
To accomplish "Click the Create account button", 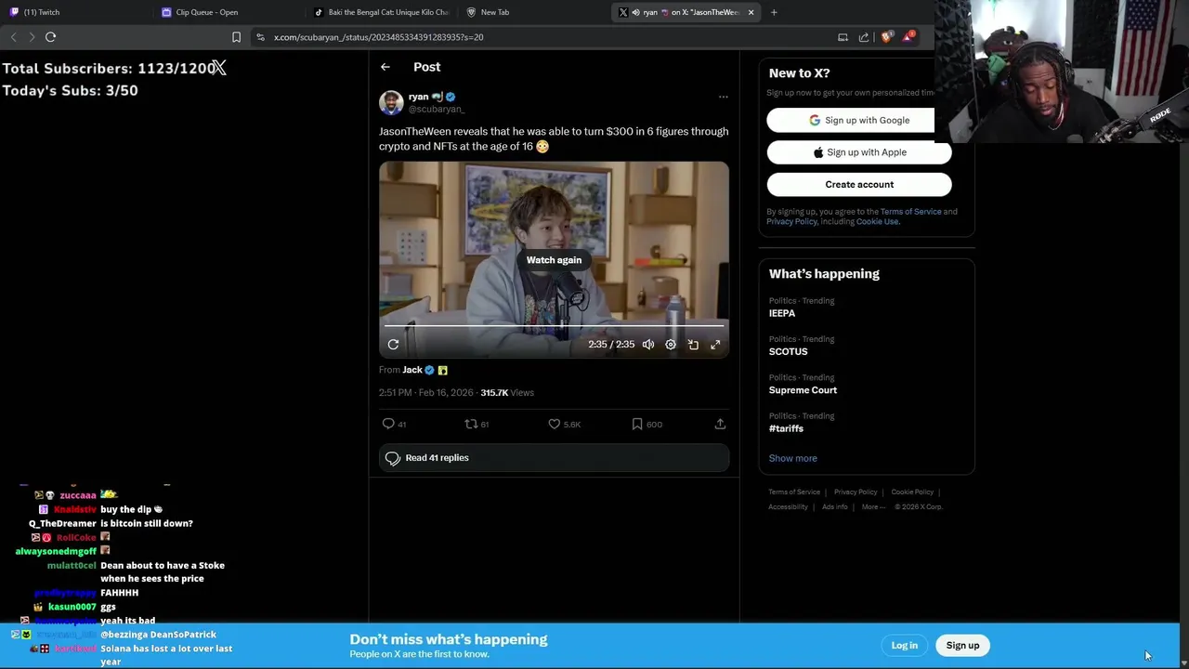I will click(859, 184).
